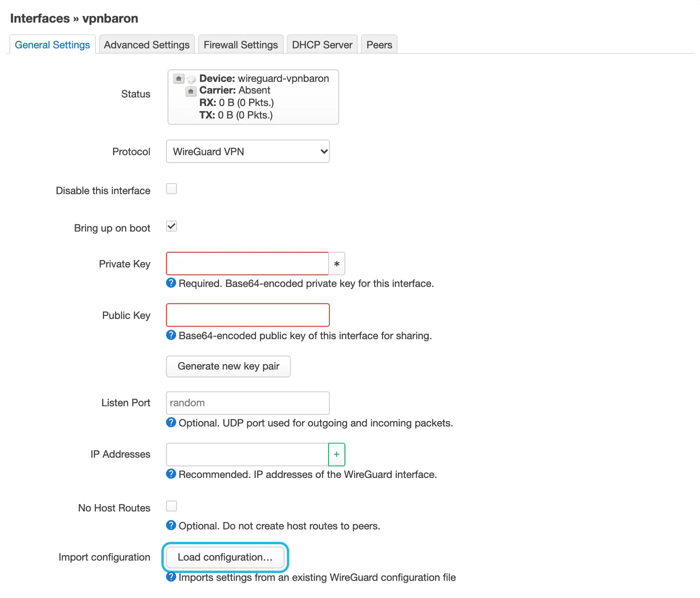700x598 pixels.
Task: Click the asterisk reveal button beside Private Key
Action: tap(337, 263)
